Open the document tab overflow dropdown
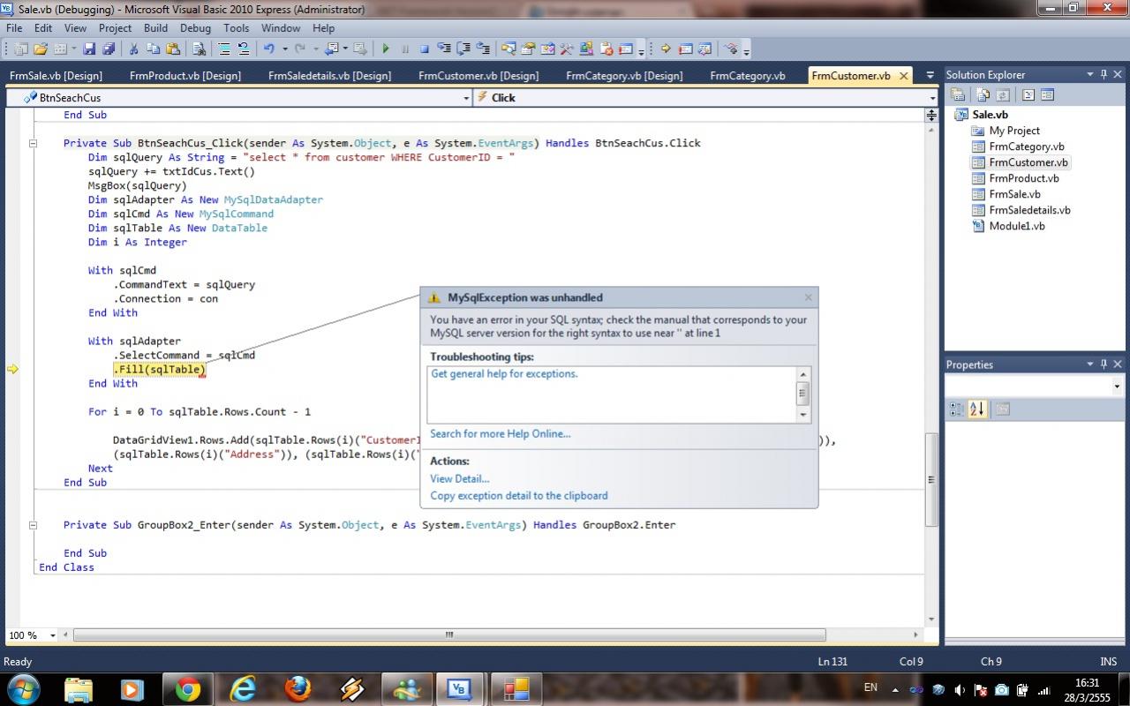This screenshot has height=706, width=1130. tap(930, 76)
